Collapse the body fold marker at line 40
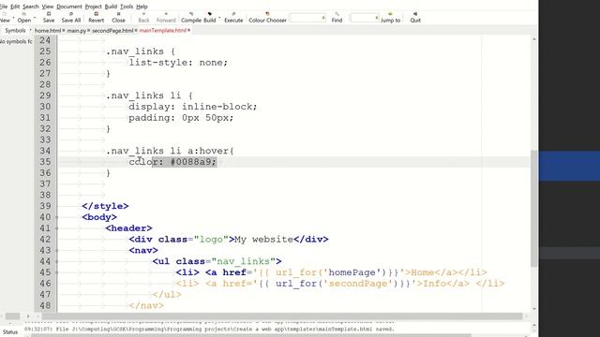This screenshot has height=337, width=600. (57, 217)
